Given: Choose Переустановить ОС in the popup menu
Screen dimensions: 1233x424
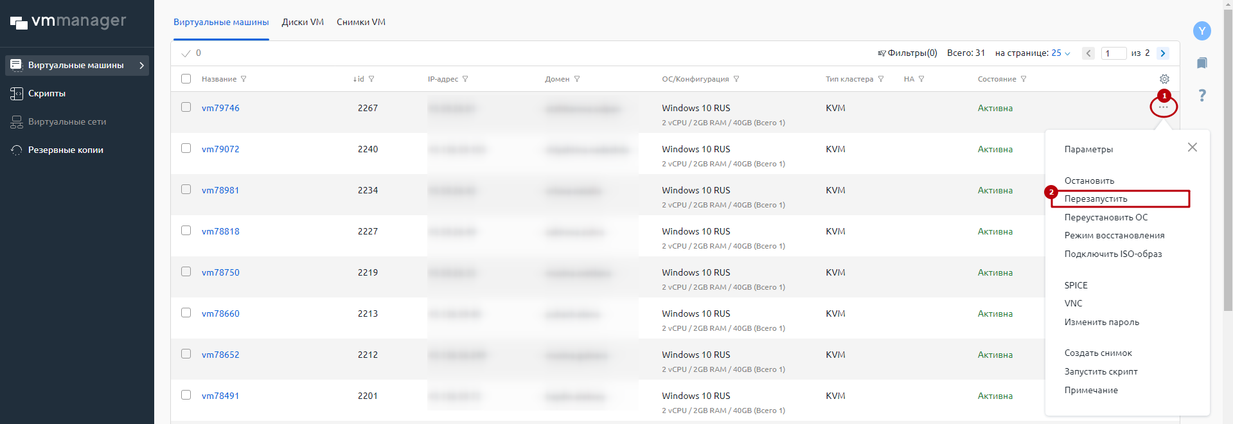Looking at the screenshot, I should pos(1106,218).
